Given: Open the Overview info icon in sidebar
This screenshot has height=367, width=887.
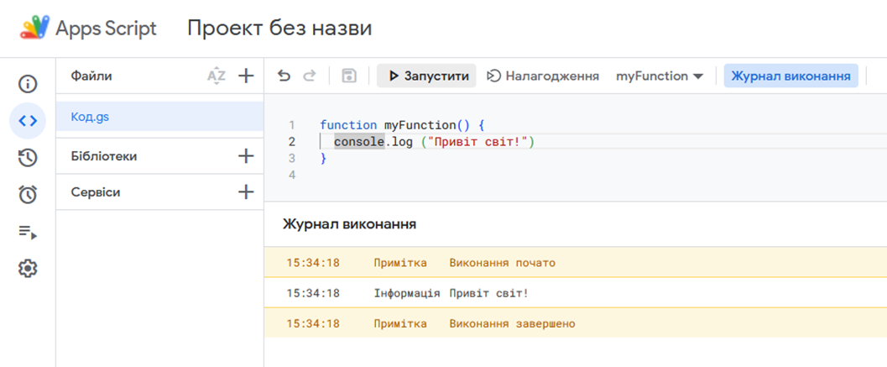Looking at the screenshot, I should pyautogui.click(x=28, y=83).
